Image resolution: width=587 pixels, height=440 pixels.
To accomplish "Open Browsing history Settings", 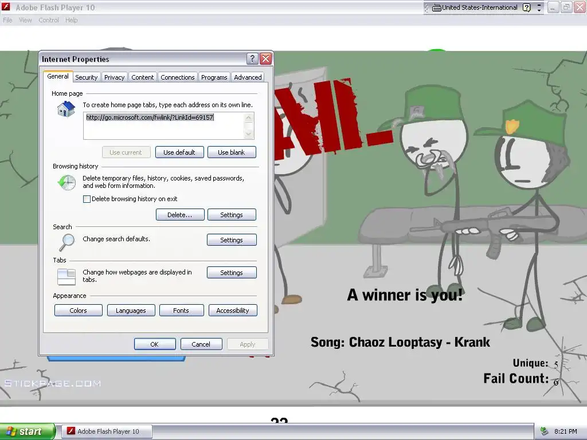I will coord(232,215).
